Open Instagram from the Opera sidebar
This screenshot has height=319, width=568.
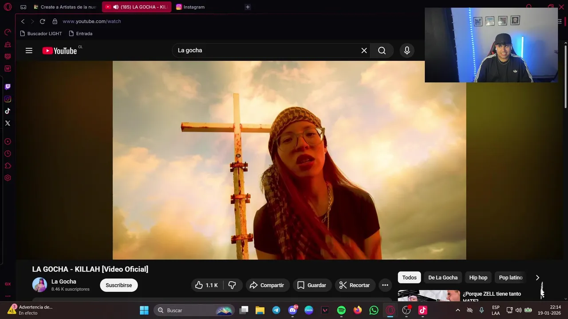click(8, 99)
